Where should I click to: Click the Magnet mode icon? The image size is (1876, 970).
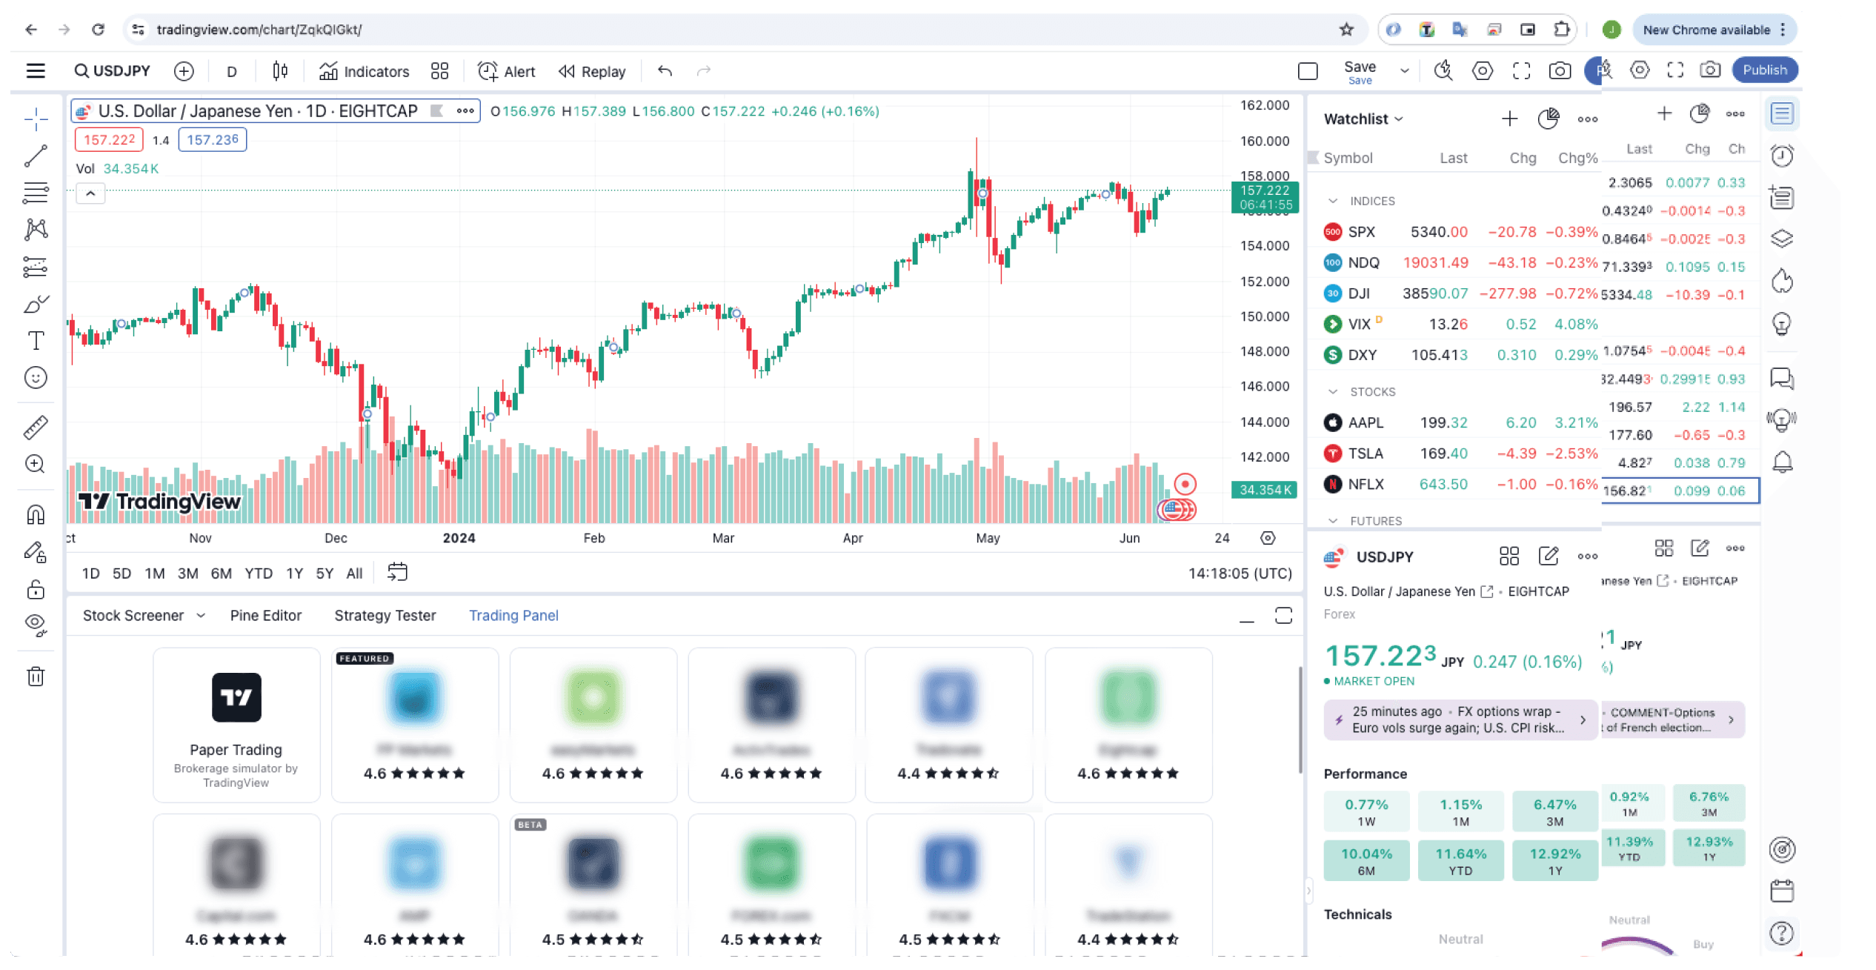[36, 514]
